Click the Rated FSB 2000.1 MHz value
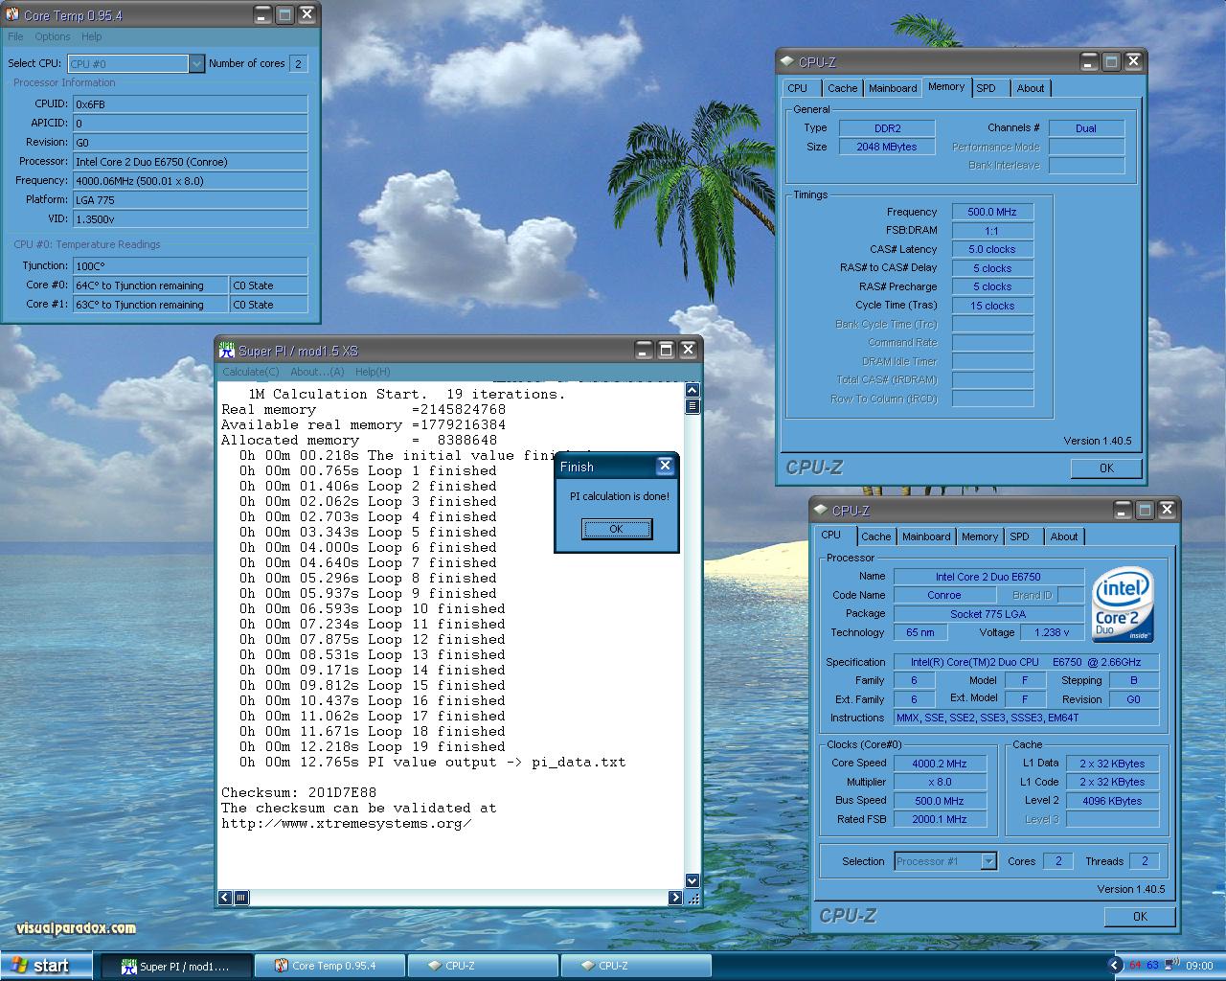The image size is (1226, 981). (x=940, y=819)
